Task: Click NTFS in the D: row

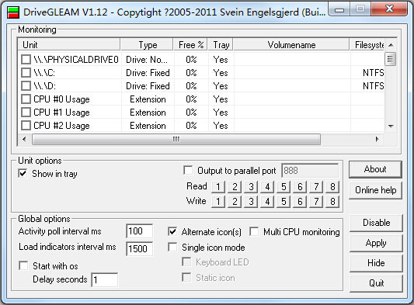Action: pos(373,86)
